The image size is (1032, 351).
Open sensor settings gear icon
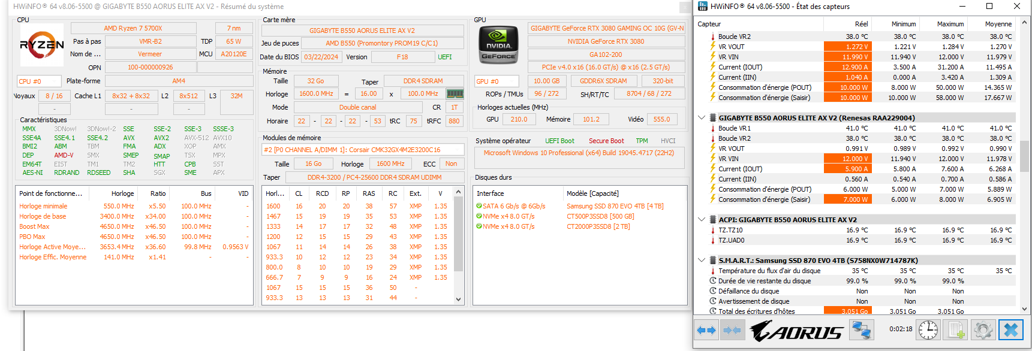[983, 330]
